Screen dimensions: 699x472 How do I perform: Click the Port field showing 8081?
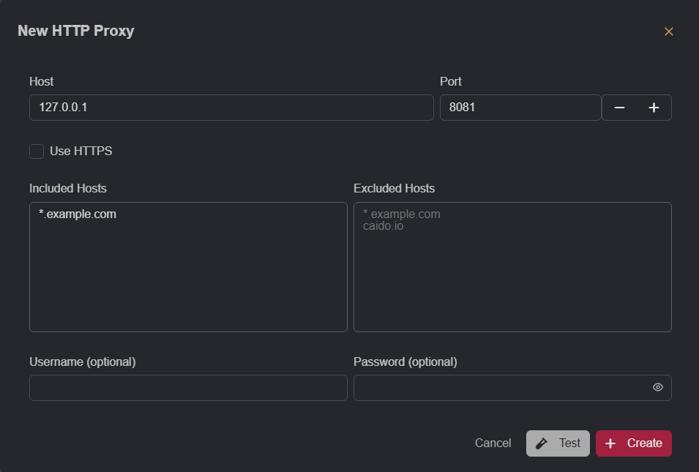(x=520, y=107)
